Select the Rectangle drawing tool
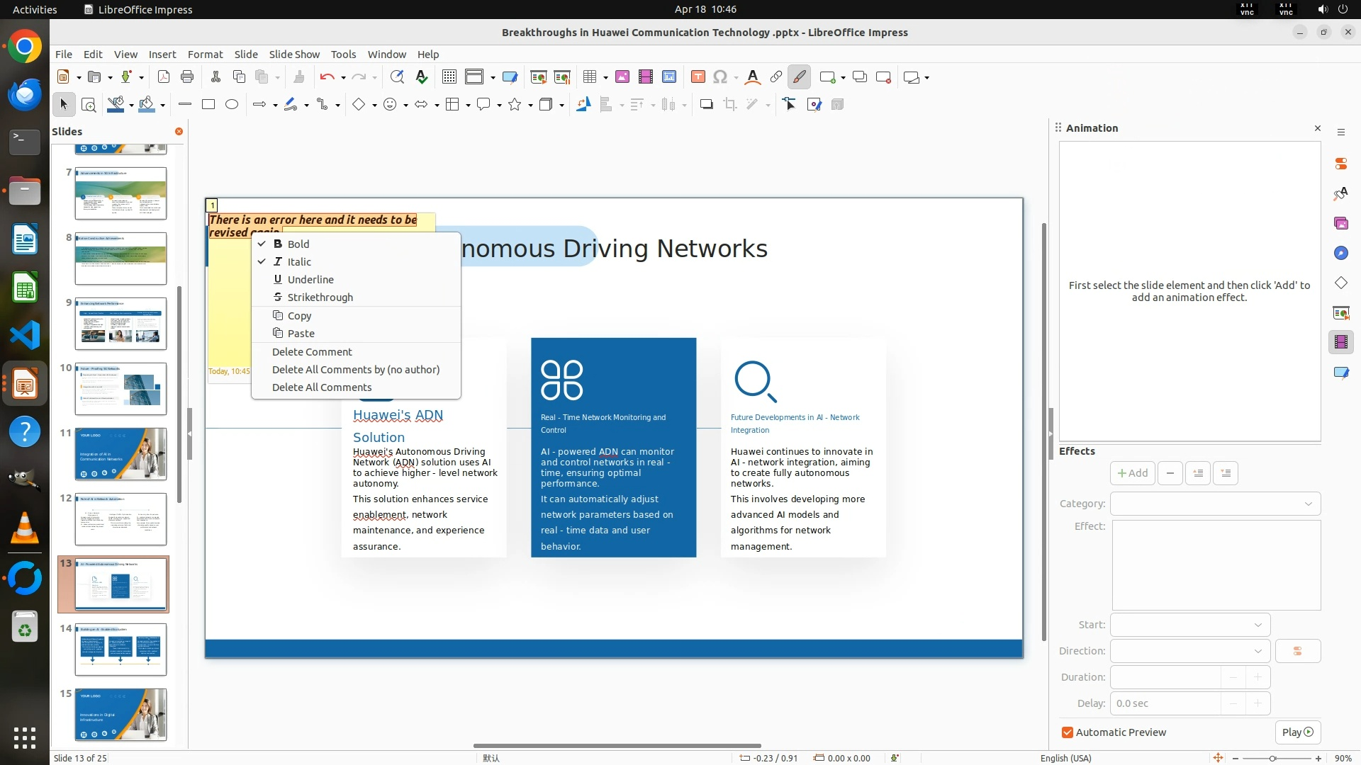This screenshot has height=765, width=1361. 208,105
